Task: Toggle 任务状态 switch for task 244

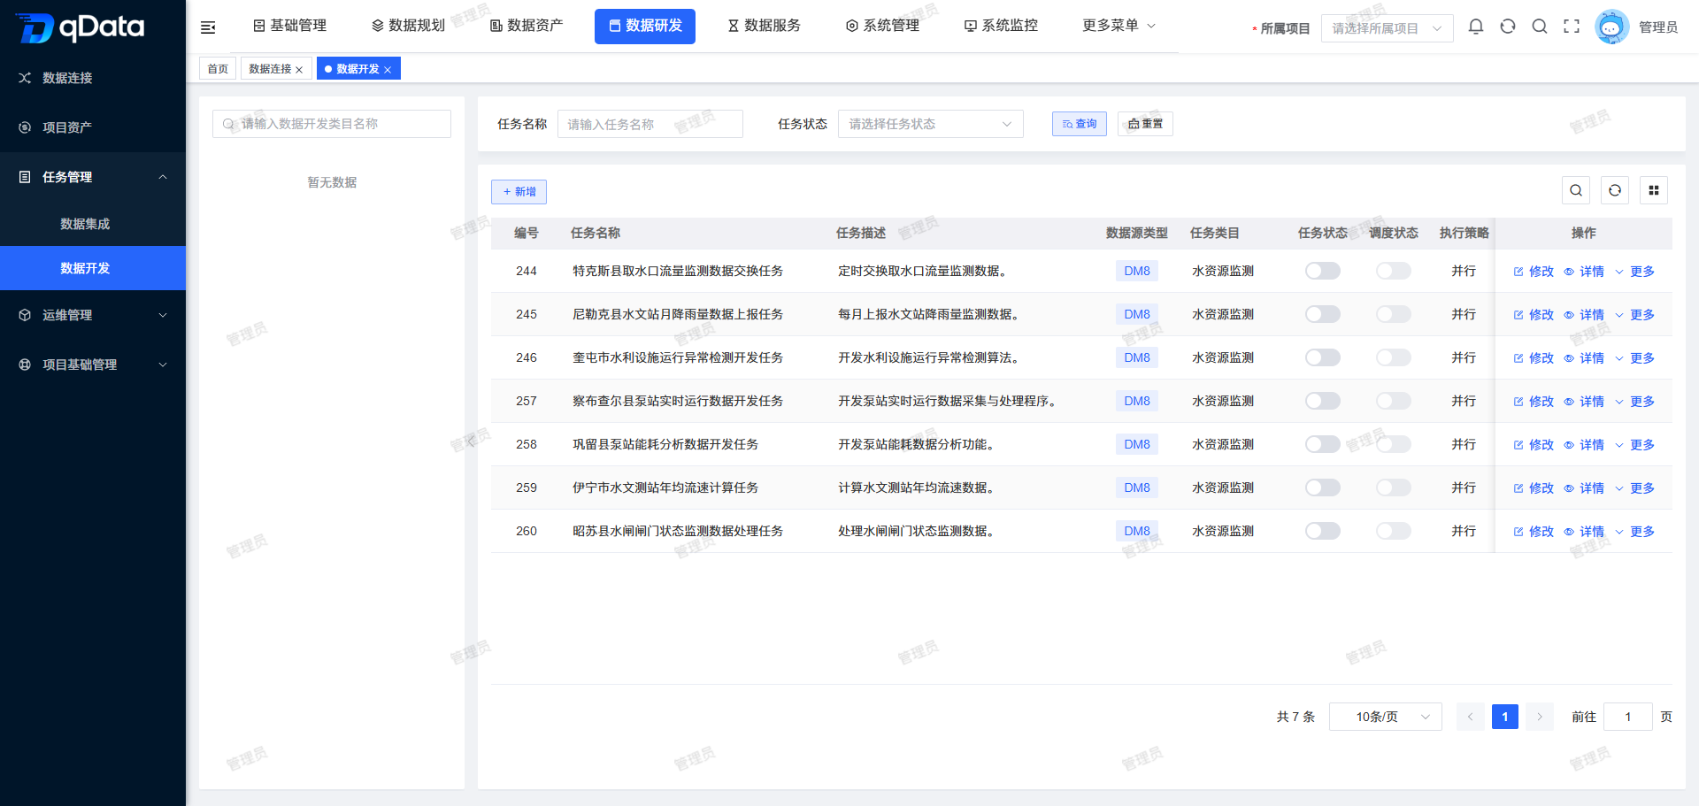Action: [1323, 271]
